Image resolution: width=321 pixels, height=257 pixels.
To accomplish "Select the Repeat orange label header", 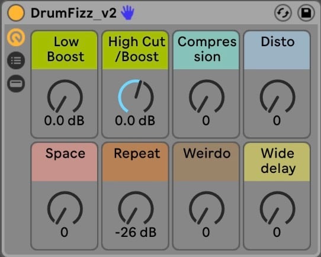I will 135,162.
